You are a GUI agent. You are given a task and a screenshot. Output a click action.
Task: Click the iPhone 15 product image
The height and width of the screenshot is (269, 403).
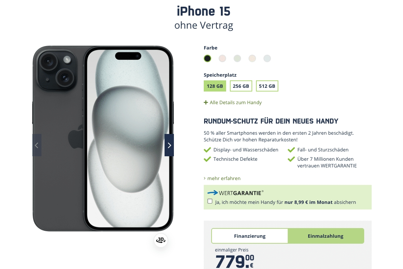pyautogui.click(x=103, y=139)
